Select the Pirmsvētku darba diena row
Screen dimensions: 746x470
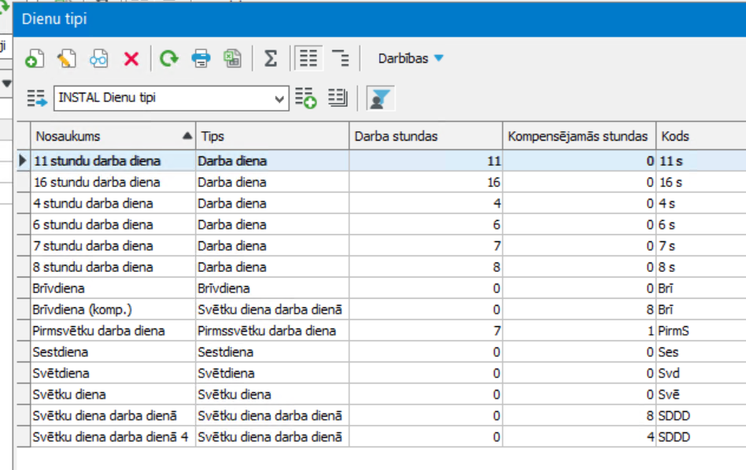pos(381,331)
